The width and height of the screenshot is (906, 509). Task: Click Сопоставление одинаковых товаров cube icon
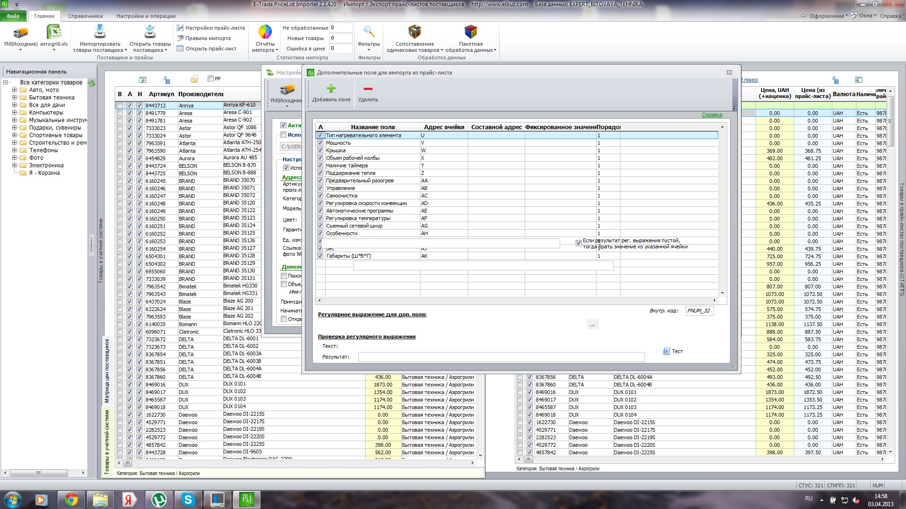[414, 32]
